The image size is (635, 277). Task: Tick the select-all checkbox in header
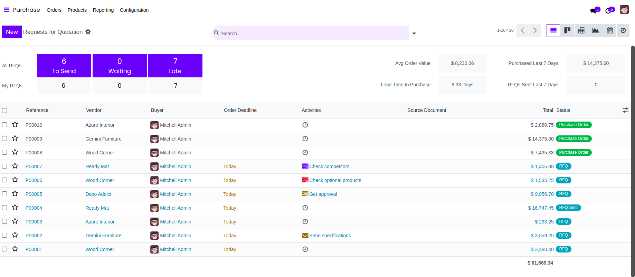tap(4, 111)
